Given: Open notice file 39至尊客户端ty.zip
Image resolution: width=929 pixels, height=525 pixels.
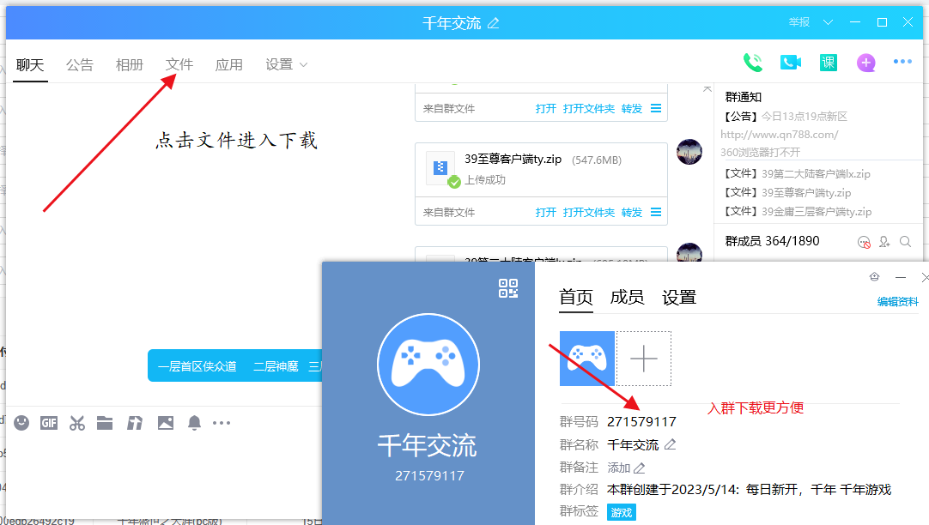Looking at the screenshot, I should [787, 193].
